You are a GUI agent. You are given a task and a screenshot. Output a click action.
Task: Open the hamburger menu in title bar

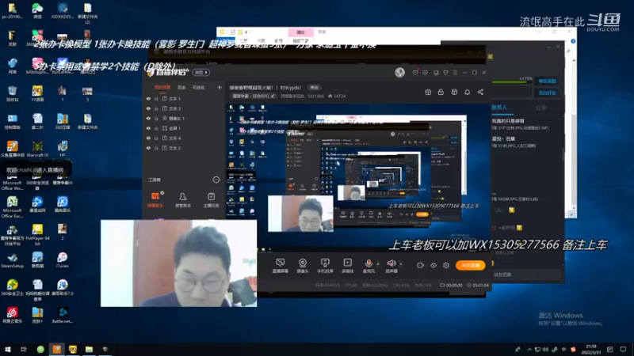click(x=455, y=73)
